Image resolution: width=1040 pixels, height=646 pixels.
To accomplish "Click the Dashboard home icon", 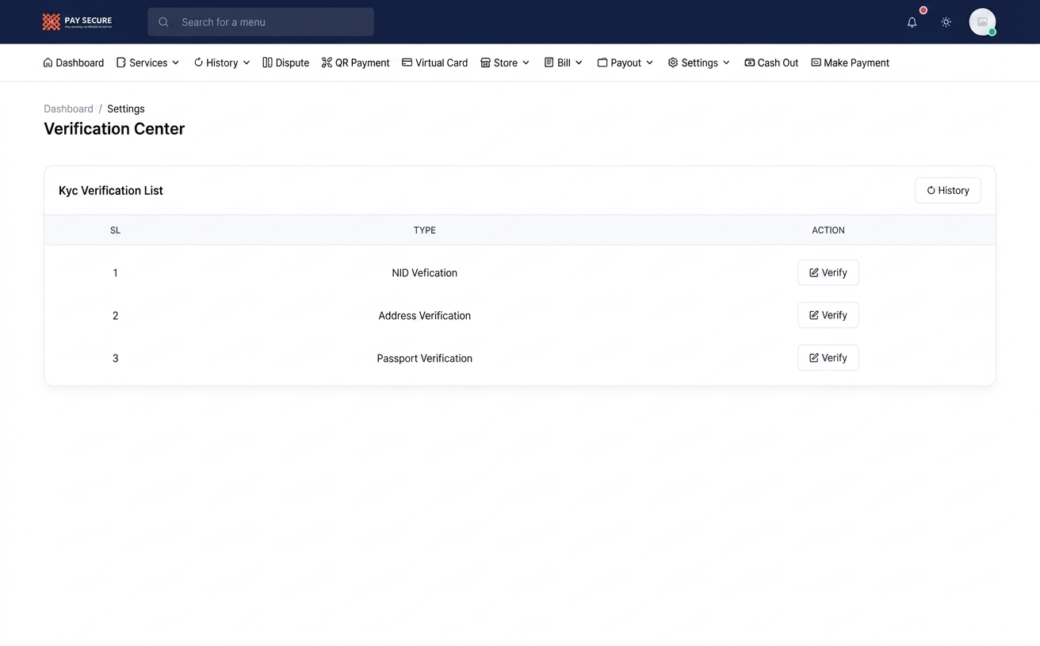I will point(48,63).
